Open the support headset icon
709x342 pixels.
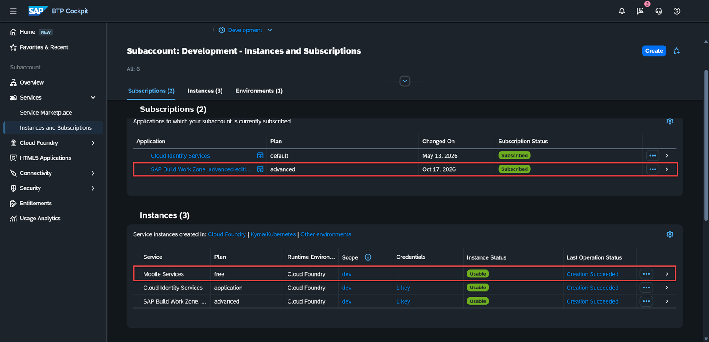coord(658,11)
